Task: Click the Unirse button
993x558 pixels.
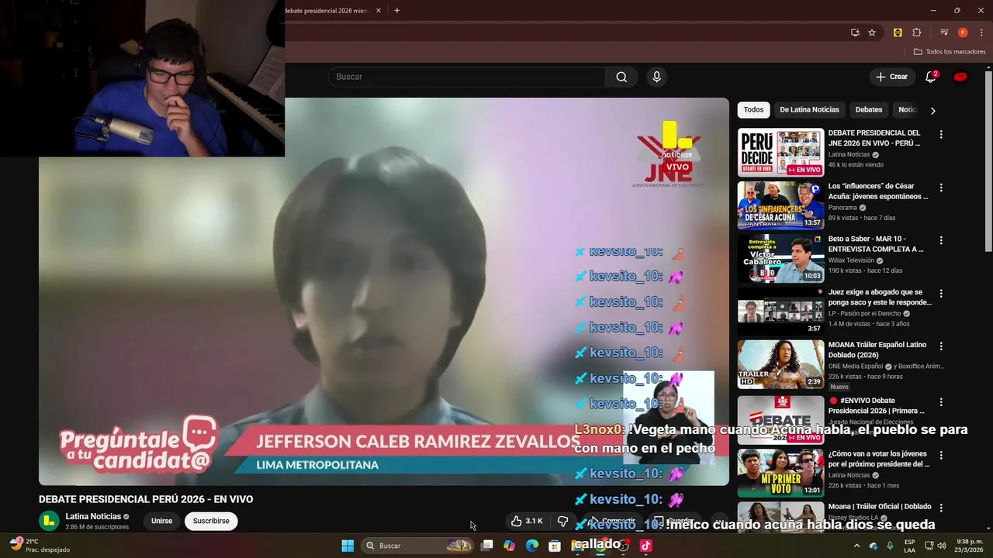Action: [161, 521]
